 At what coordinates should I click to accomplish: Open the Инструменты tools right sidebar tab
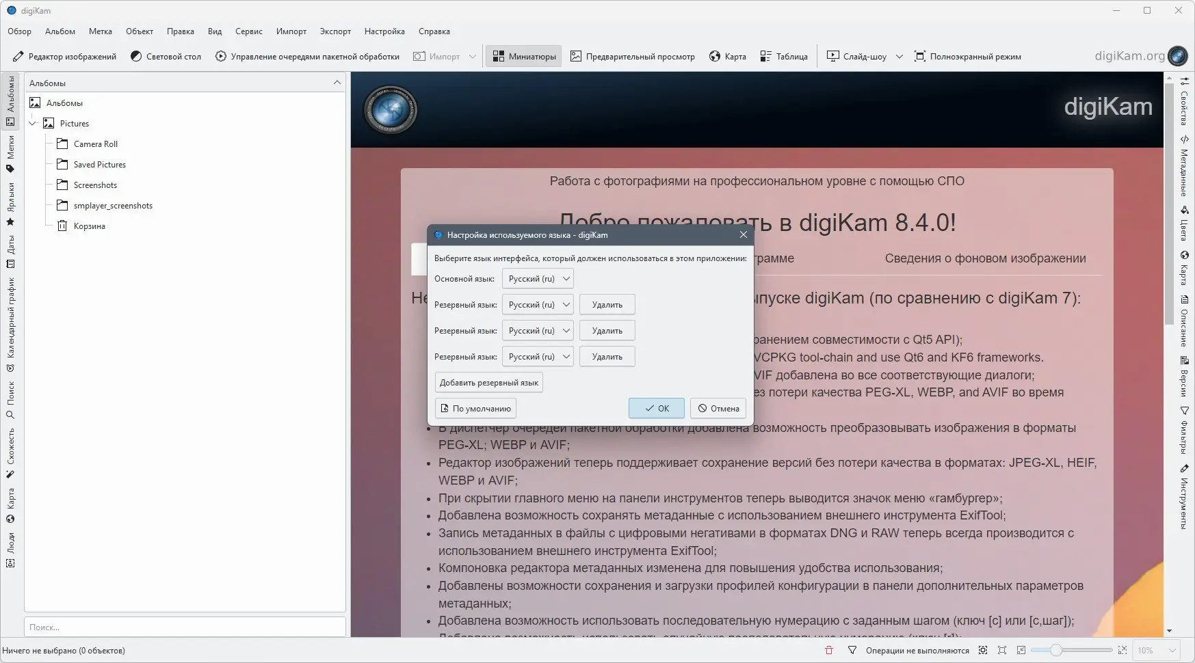point(1184,497)
